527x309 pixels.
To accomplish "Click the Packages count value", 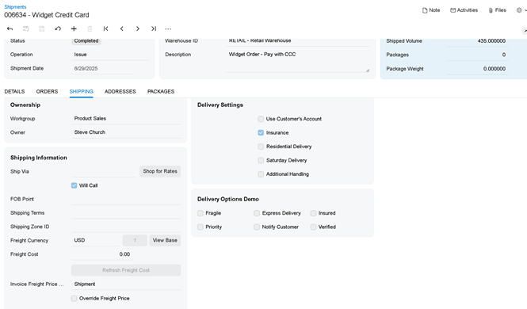I will click(504, 55).
